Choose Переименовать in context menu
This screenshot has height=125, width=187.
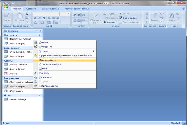point(64,60)
